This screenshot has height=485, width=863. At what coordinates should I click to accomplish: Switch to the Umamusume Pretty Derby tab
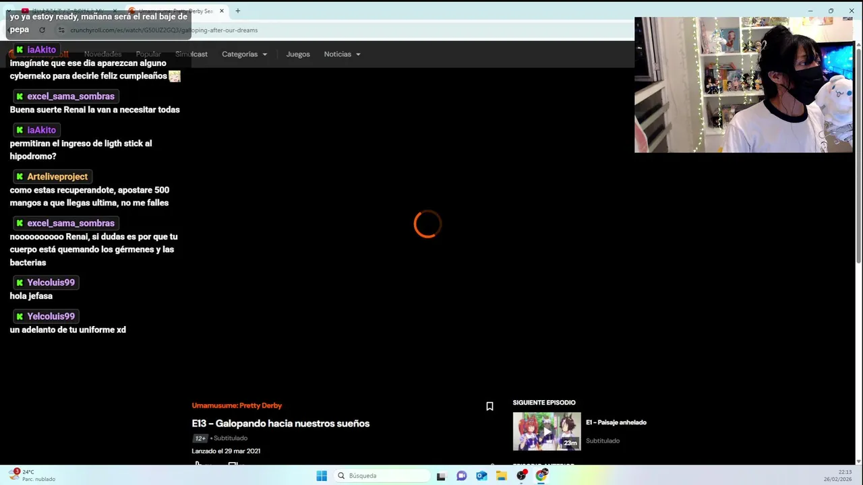coord(175,11)
